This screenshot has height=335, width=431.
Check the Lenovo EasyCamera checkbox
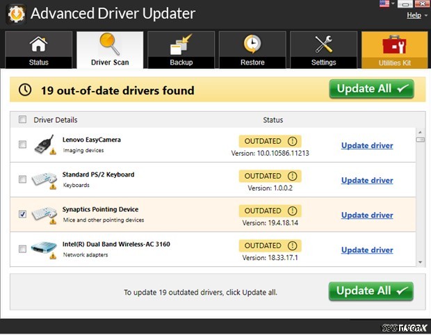22,145
